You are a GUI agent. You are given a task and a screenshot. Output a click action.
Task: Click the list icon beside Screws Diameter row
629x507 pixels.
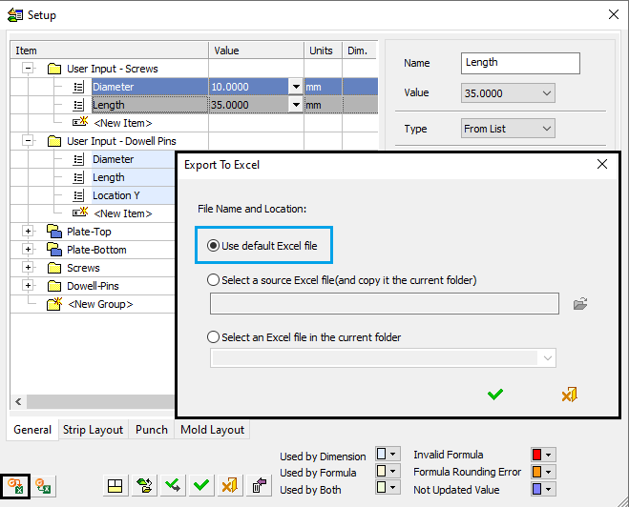tap(78, 87)
